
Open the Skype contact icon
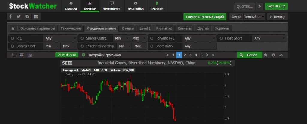click(x=27, y=17)
